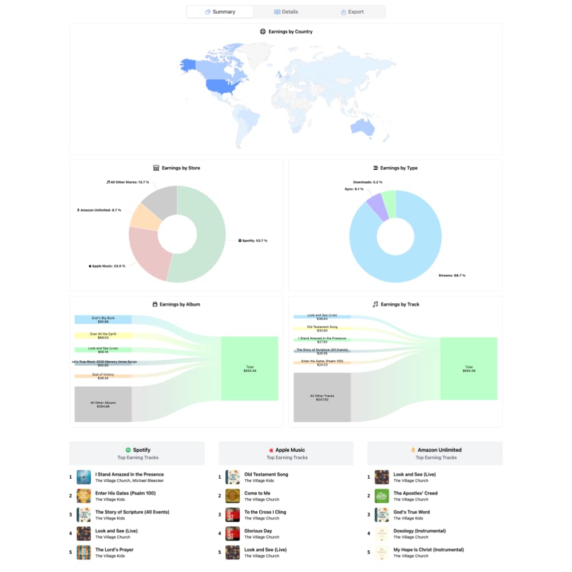Click Spotify track title Look and See (Live)
Image resolution: width=572 pixels, height=572 pixels.
[x=116, y=531]
